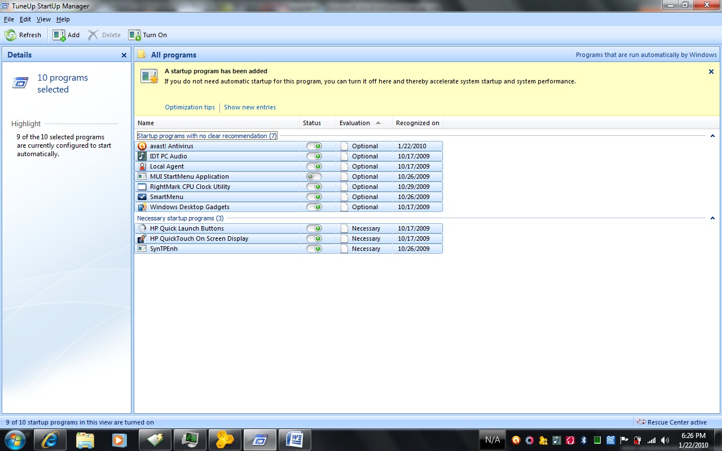The image size is (722, 451).
Task: Turn off IDT PC Audio startup toggle
Action: pos(314,156)
